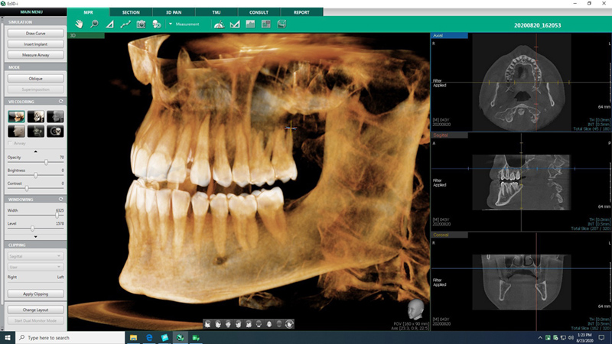612x344 pixels.
Task: Collapse VR coloring sliders with up arrow
Action: click(35, 151)
